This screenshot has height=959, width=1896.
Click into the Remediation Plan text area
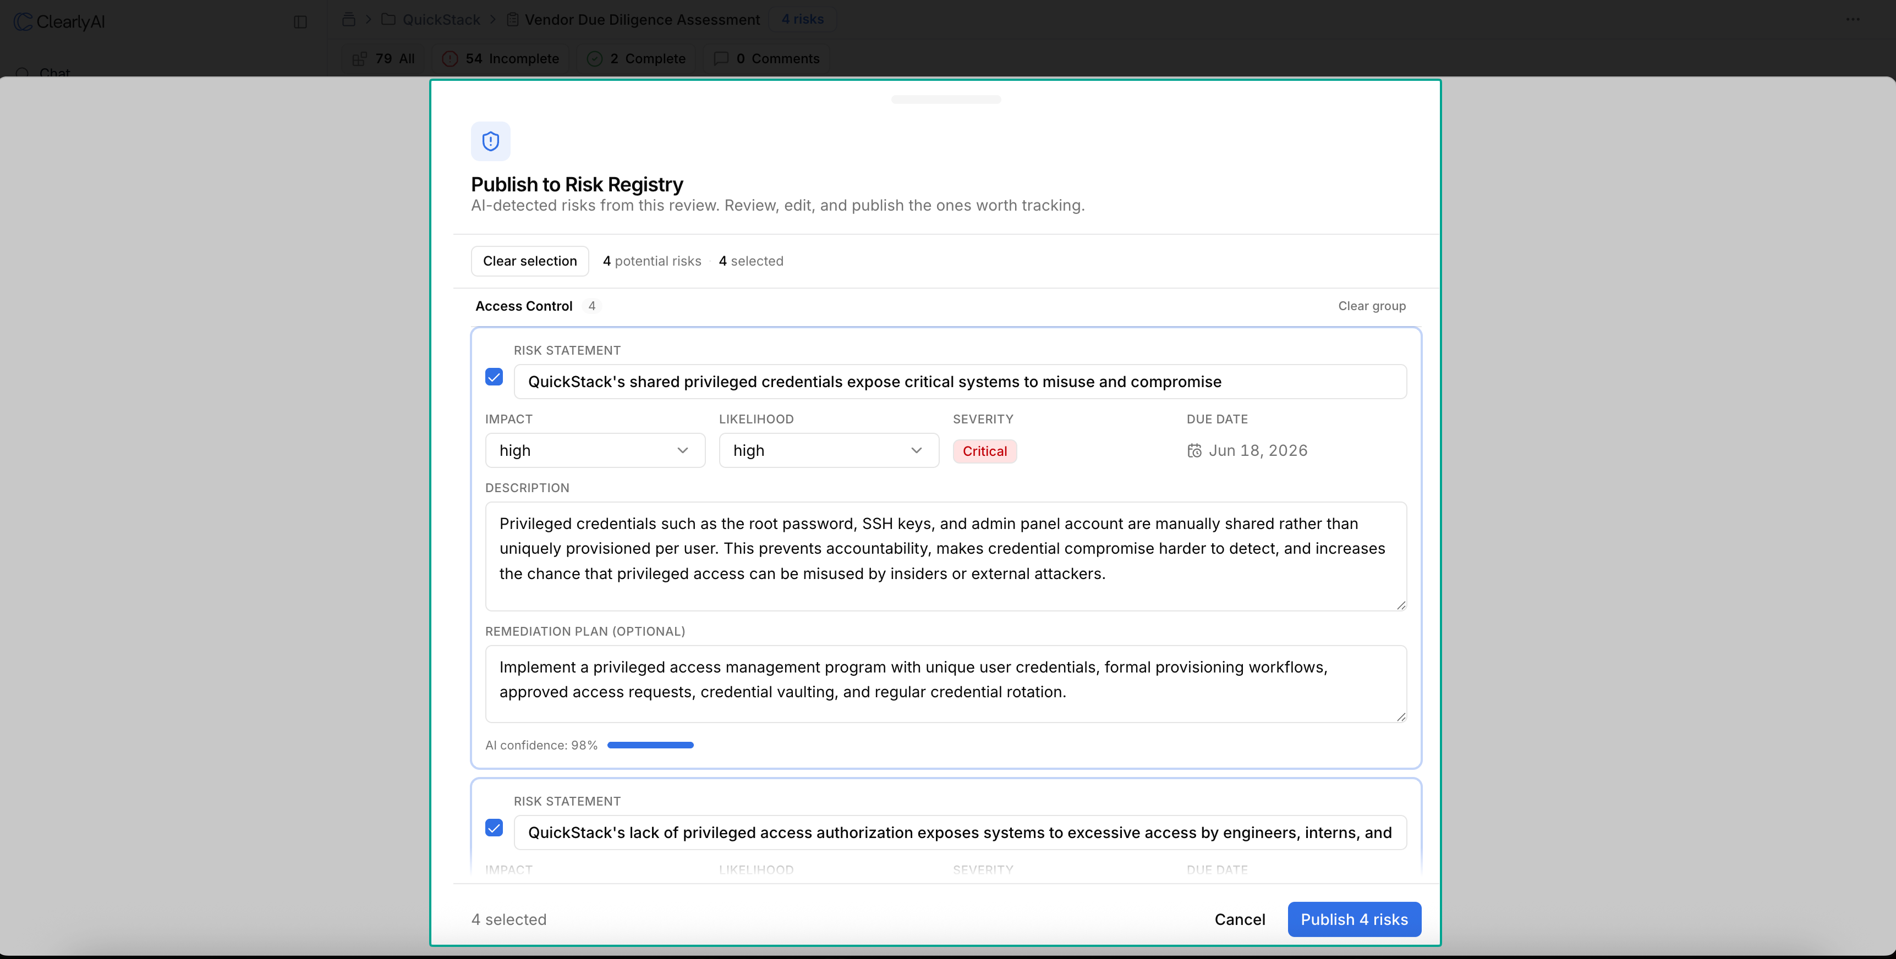coord(946,684)
